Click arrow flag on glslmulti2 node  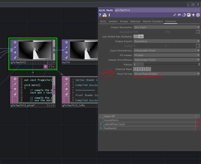(15, 53)
